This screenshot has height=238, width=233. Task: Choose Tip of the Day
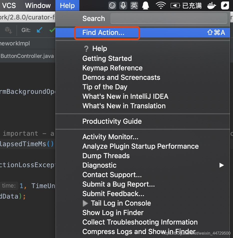tap(105, 87)
